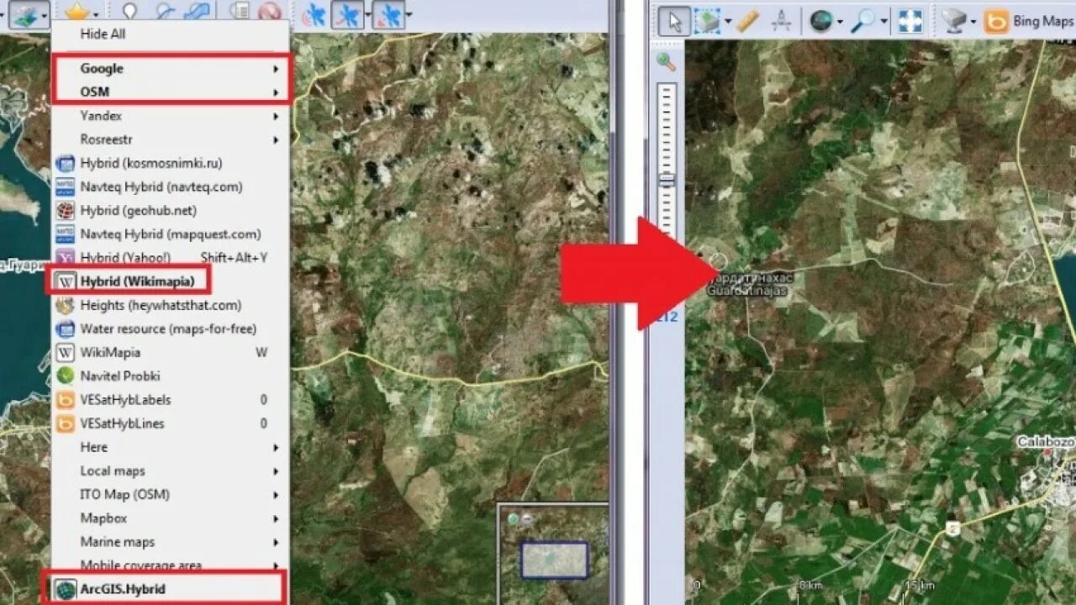This screenshot has width=1076, height=605.
Task: Click the Calabozo town label on map
Action: tap(1047, 441)
